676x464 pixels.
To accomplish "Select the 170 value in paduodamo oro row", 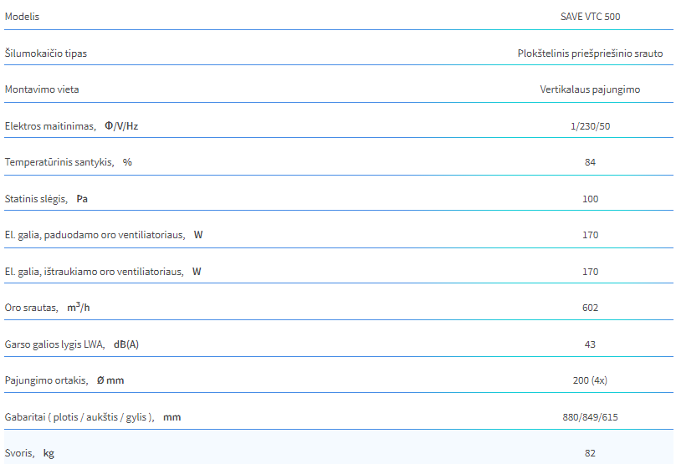I will 590,235.
